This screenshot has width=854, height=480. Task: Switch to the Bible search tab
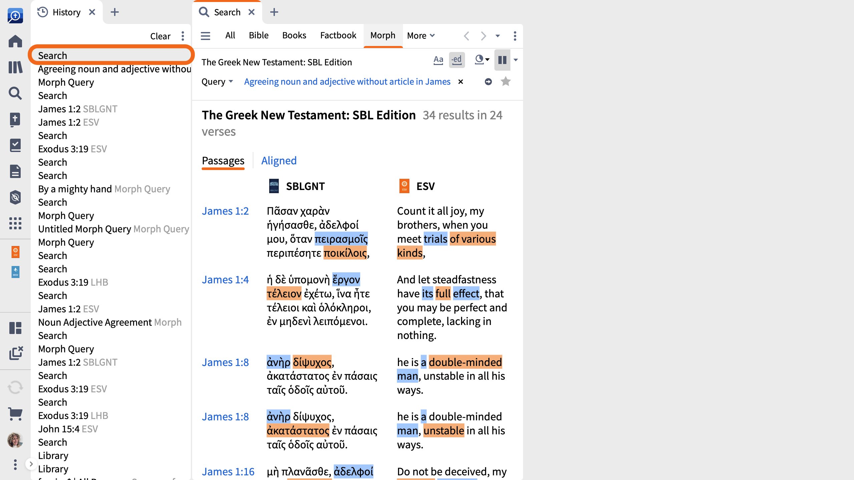[x=259, y=35]
